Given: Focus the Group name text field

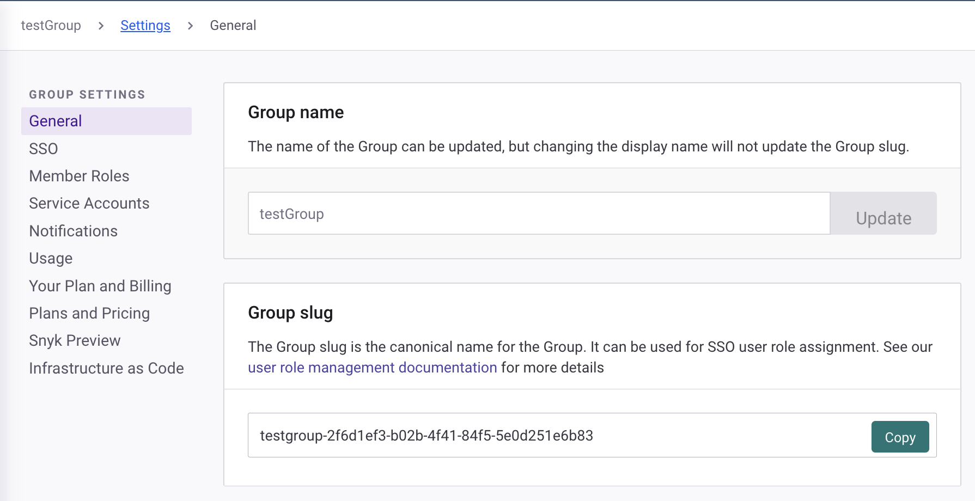Looking at the screenshot, I should [x=538, y=213].
